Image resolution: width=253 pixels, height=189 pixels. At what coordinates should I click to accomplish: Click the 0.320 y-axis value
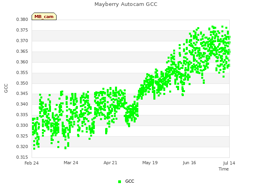[22, 146]
